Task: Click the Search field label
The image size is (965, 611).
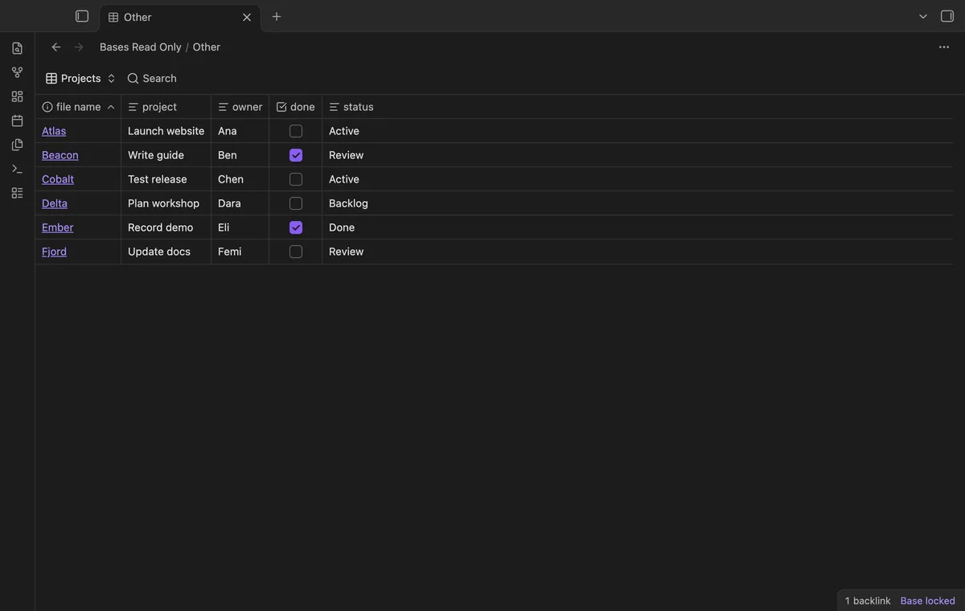Action: (x=159, y=78)
